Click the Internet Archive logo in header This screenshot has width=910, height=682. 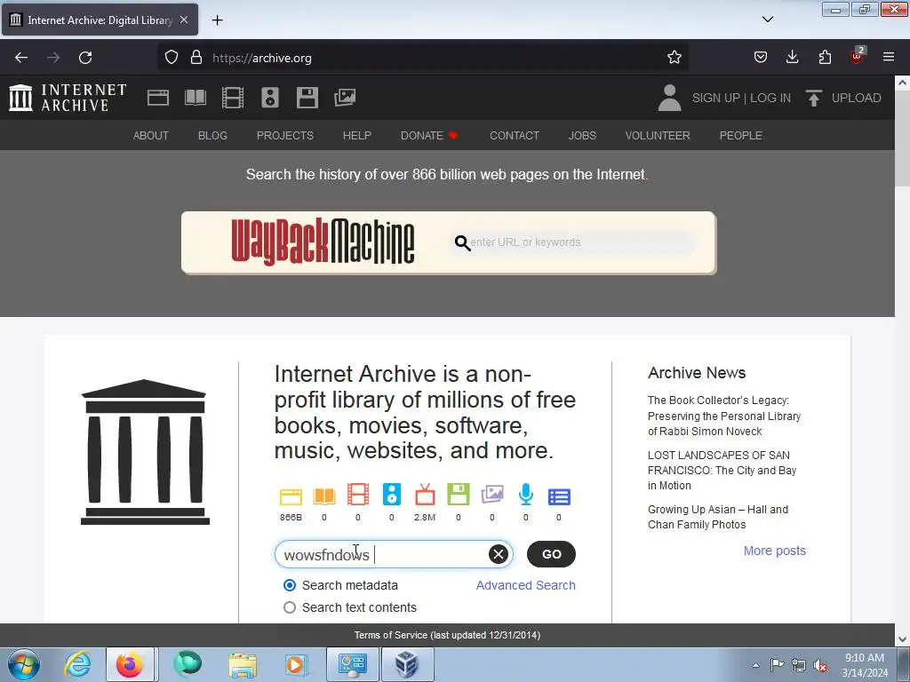click(x=68, y=98)
